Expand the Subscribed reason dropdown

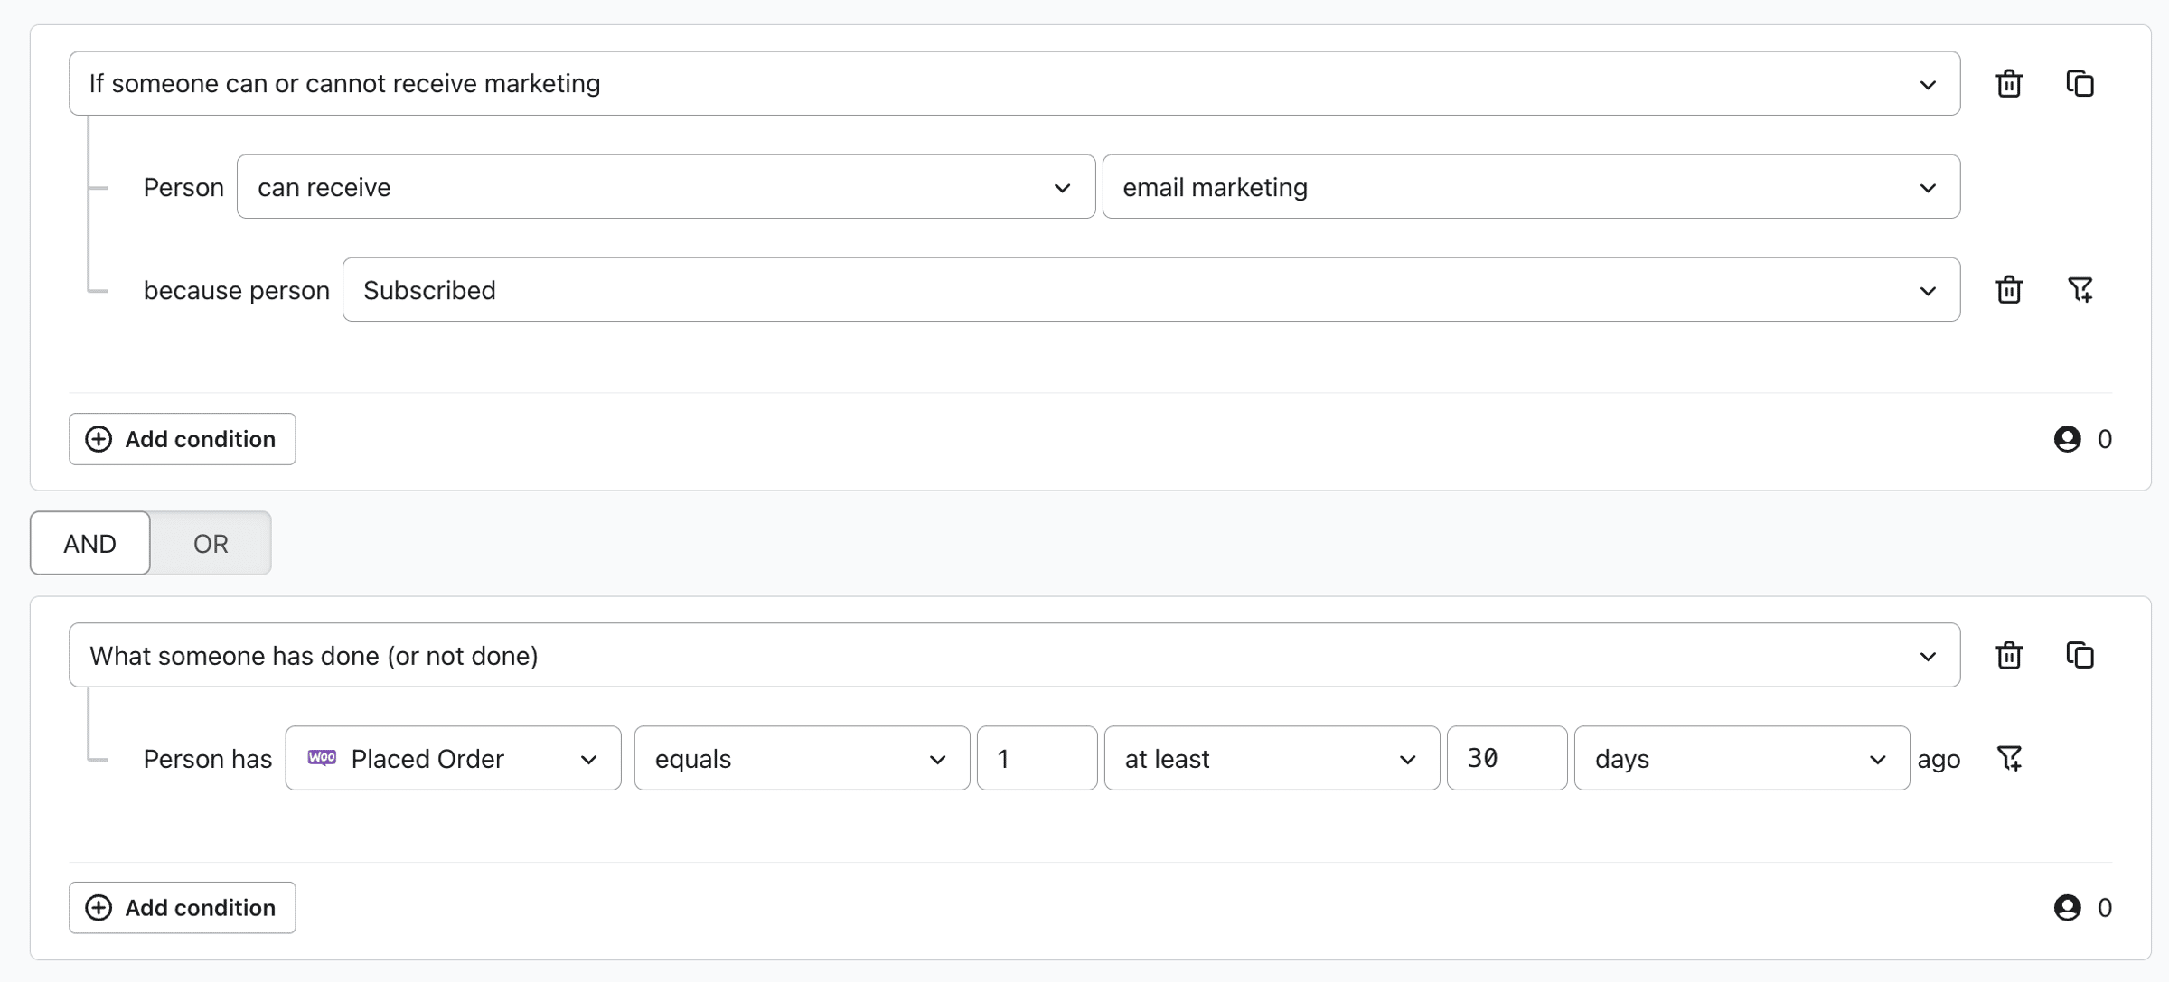pos(1150,290)
